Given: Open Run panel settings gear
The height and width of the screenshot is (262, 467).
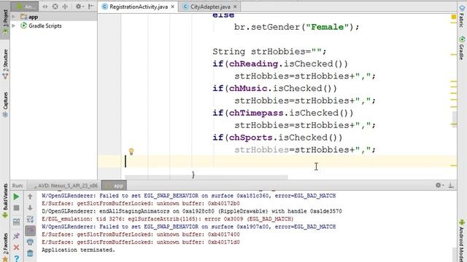Looking at the screenshot, I should 439,186.
